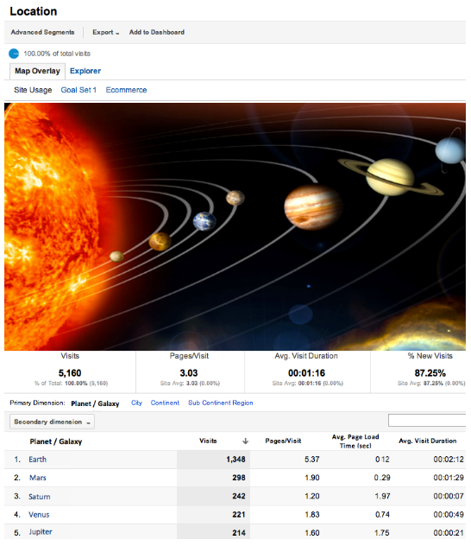Click Mars planet in the solar map
The image size is (471, 546).
click(235, 198)
